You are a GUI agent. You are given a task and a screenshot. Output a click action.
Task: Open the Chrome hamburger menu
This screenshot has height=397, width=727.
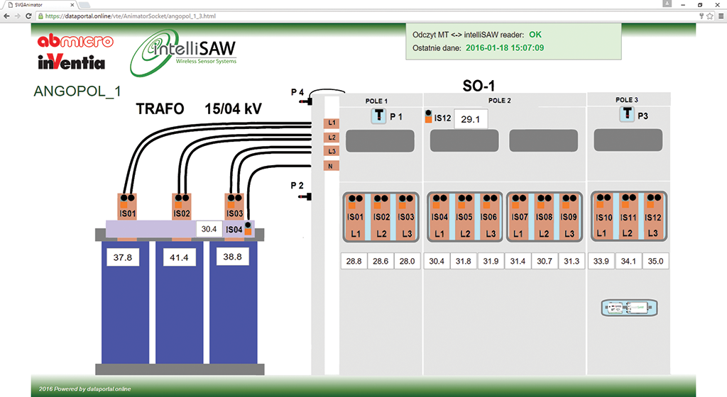[719, 15]
